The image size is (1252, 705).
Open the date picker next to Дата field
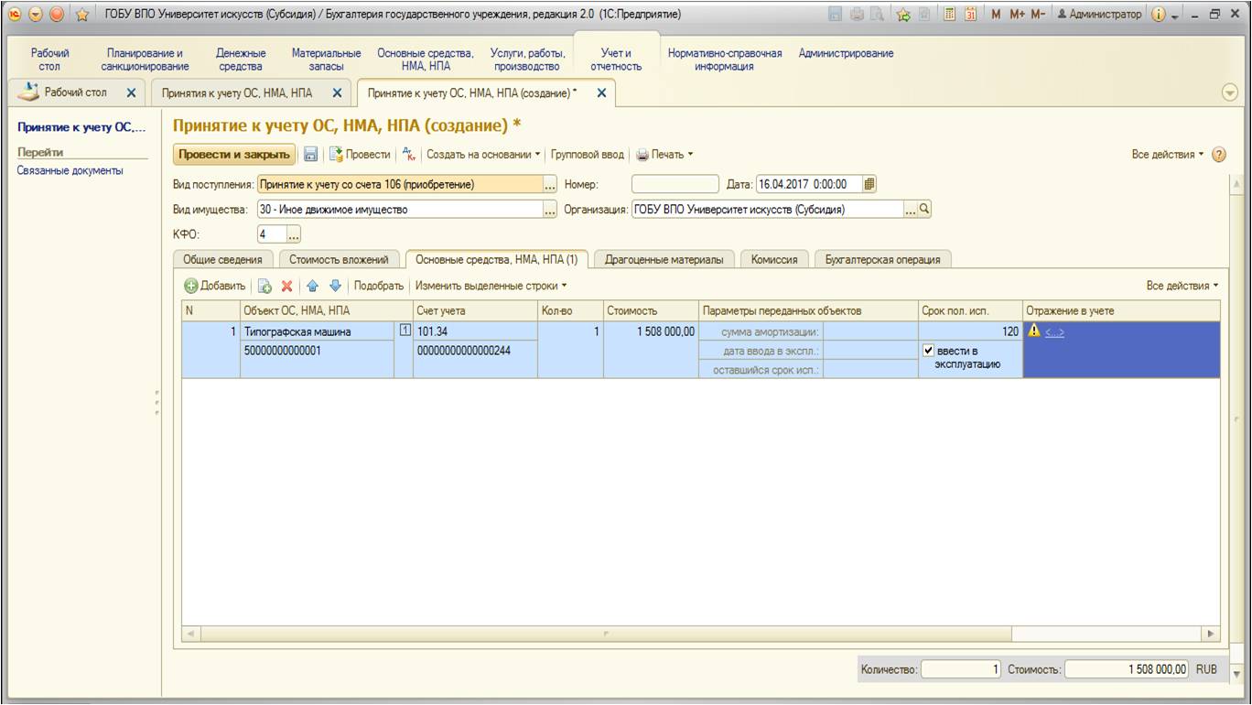coord(869,184)
